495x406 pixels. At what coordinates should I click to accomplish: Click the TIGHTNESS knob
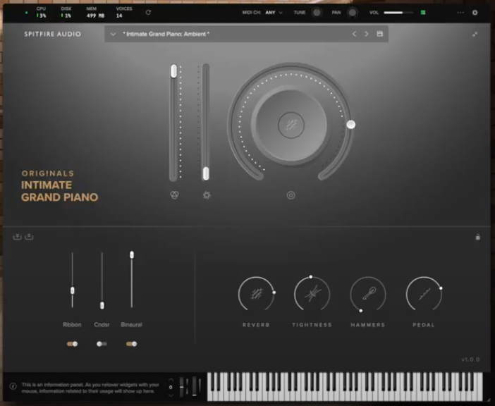coord(312,294)
